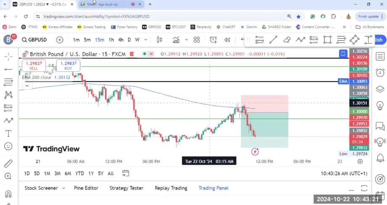Viewport: 387px width, 205px height.
Task: Open the emoji icons tool
Action: (x=8, y=146)
